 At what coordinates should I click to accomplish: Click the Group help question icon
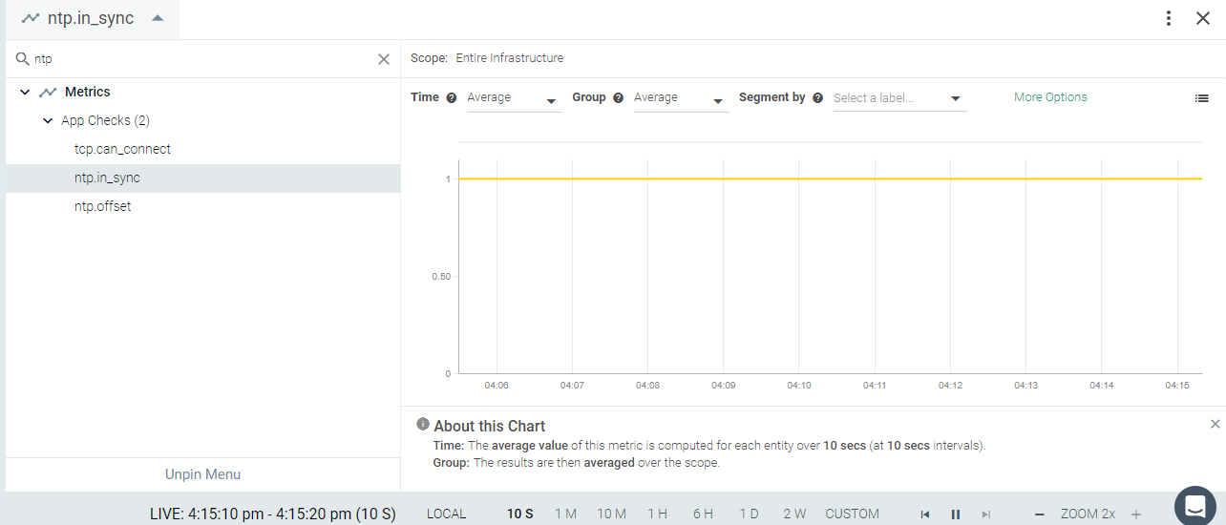[619, 98]
